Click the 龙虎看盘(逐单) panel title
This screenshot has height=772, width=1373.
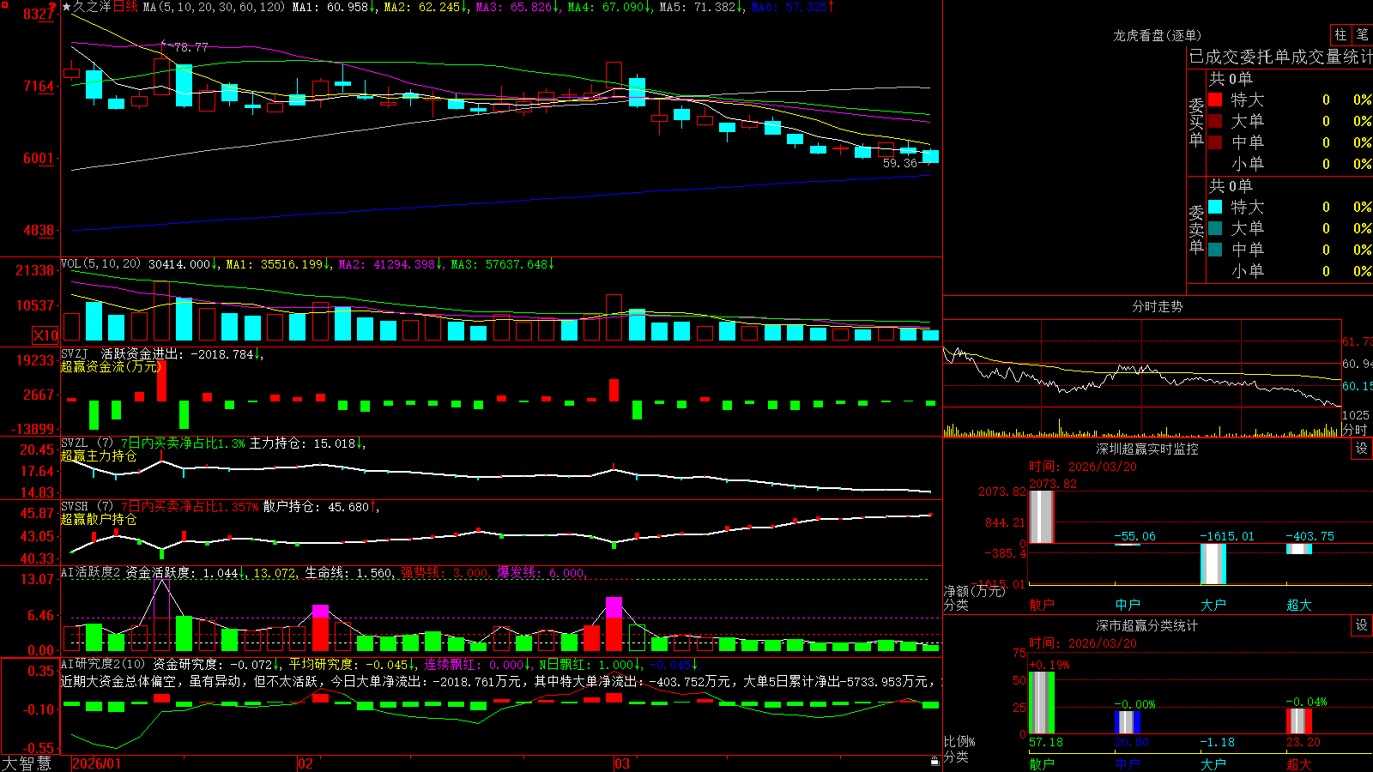click(1157, 35)
